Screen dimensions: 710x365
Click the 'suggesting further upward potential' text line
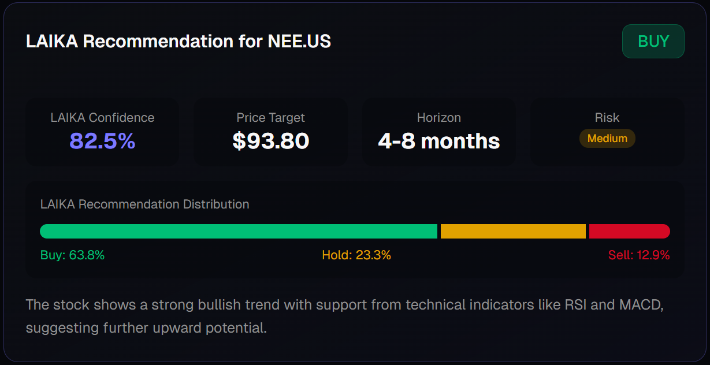tap(146, 329)
